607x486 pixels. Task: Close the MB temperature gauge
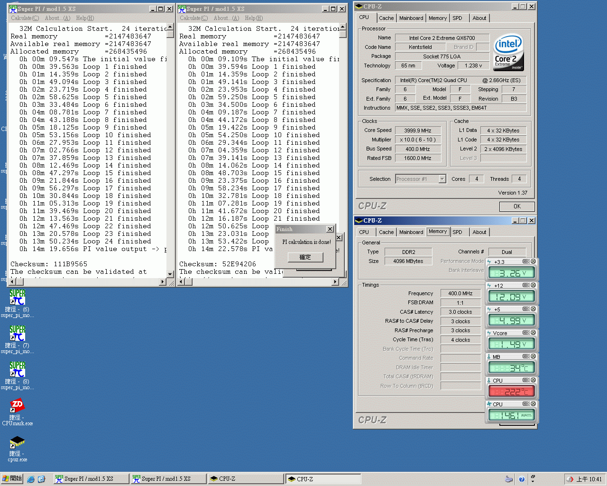(x=533, y=356)
